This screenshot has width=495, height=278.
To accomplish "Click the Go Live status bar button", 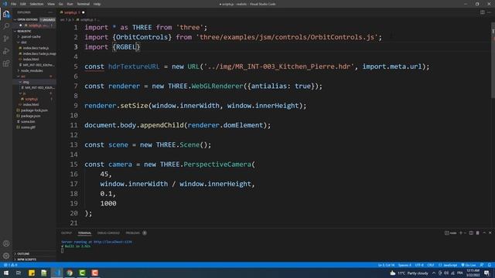I will [469, 265].
